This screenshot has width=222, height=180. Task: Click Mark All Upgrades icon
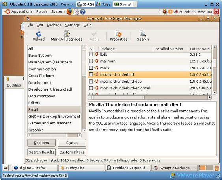(x=67, y=33)
